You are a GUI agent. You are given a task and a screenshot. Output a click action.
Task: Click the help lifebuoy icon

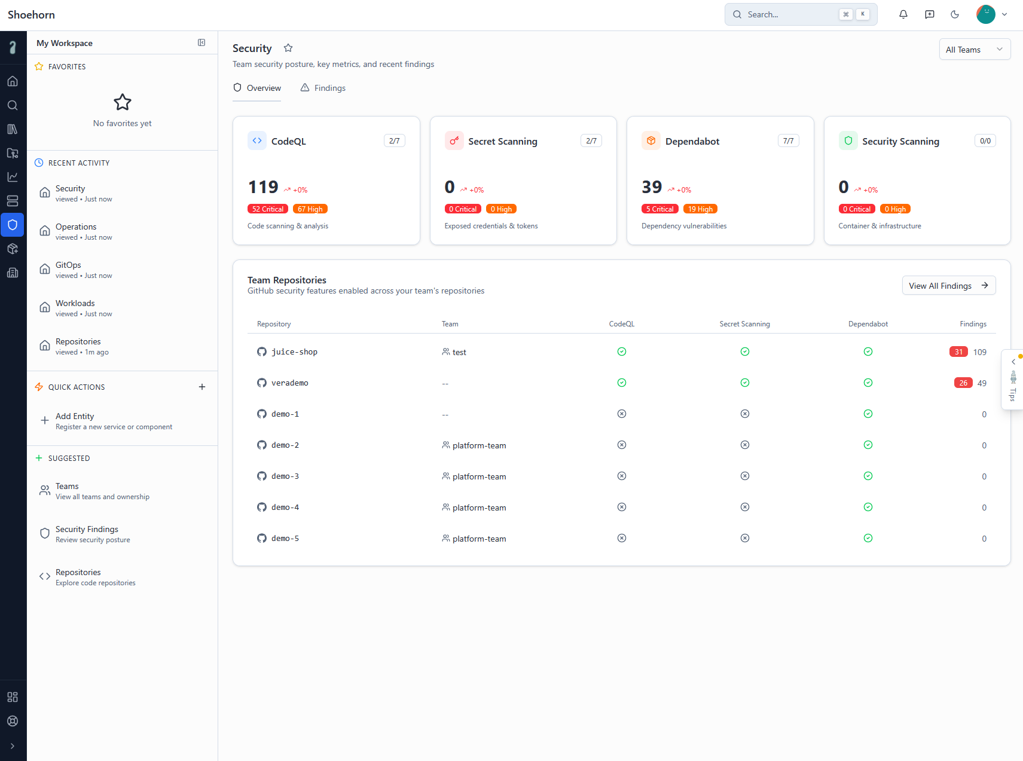click(x=13, y=721)
